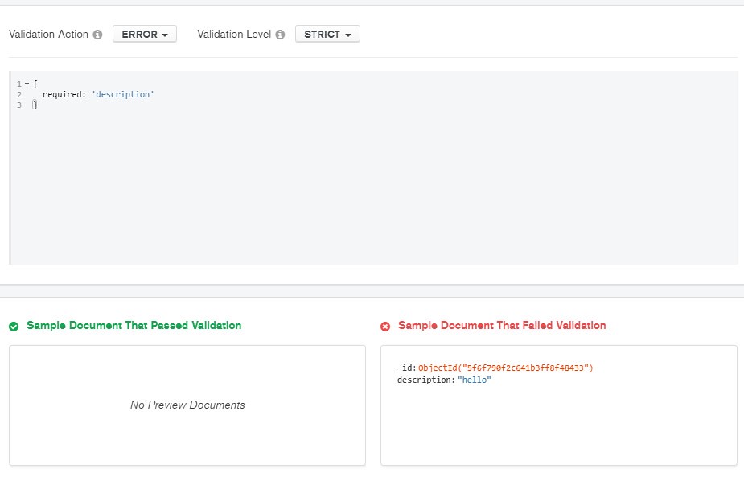Image resolution: width=744 pixels, height=477 pixels.
Task: Select the ObjectId value in failed document
Action: pos(505,368)
